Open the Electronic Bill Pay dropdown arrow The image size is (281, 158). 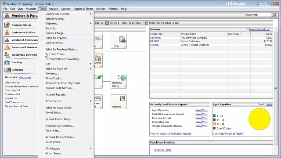(x=125, y=87)
